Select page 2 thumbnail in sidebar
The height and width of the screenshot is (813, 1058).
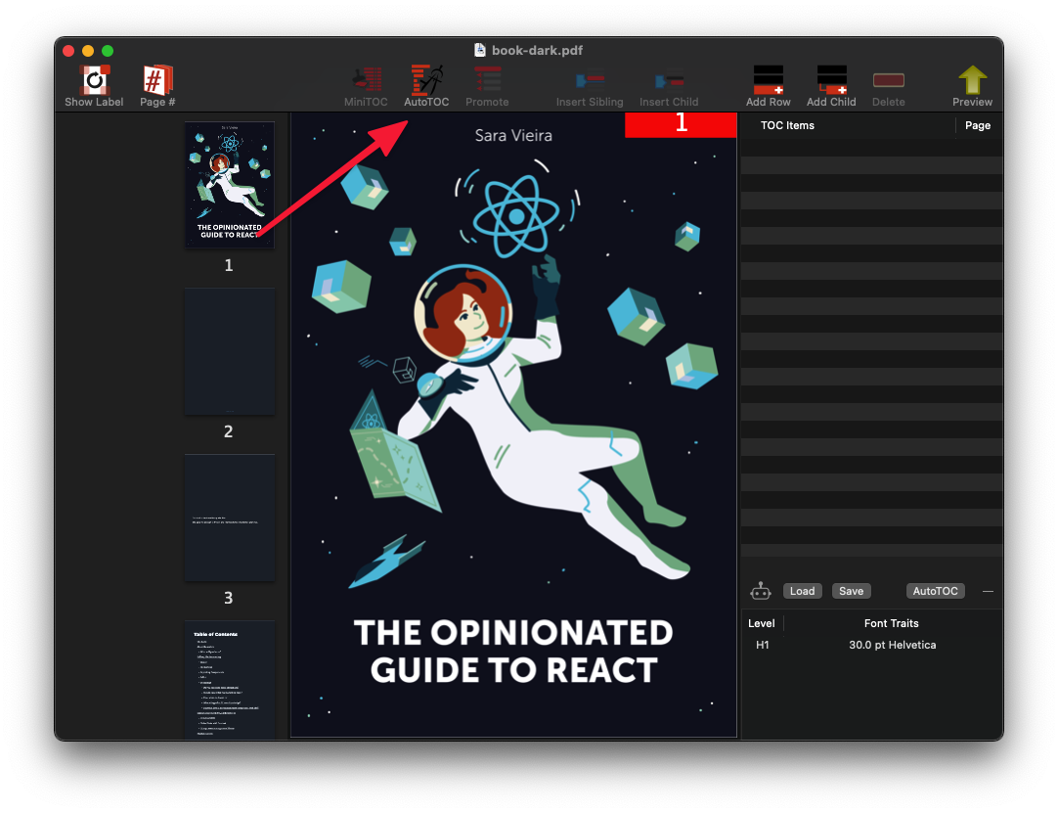click(x=230, y=351)
